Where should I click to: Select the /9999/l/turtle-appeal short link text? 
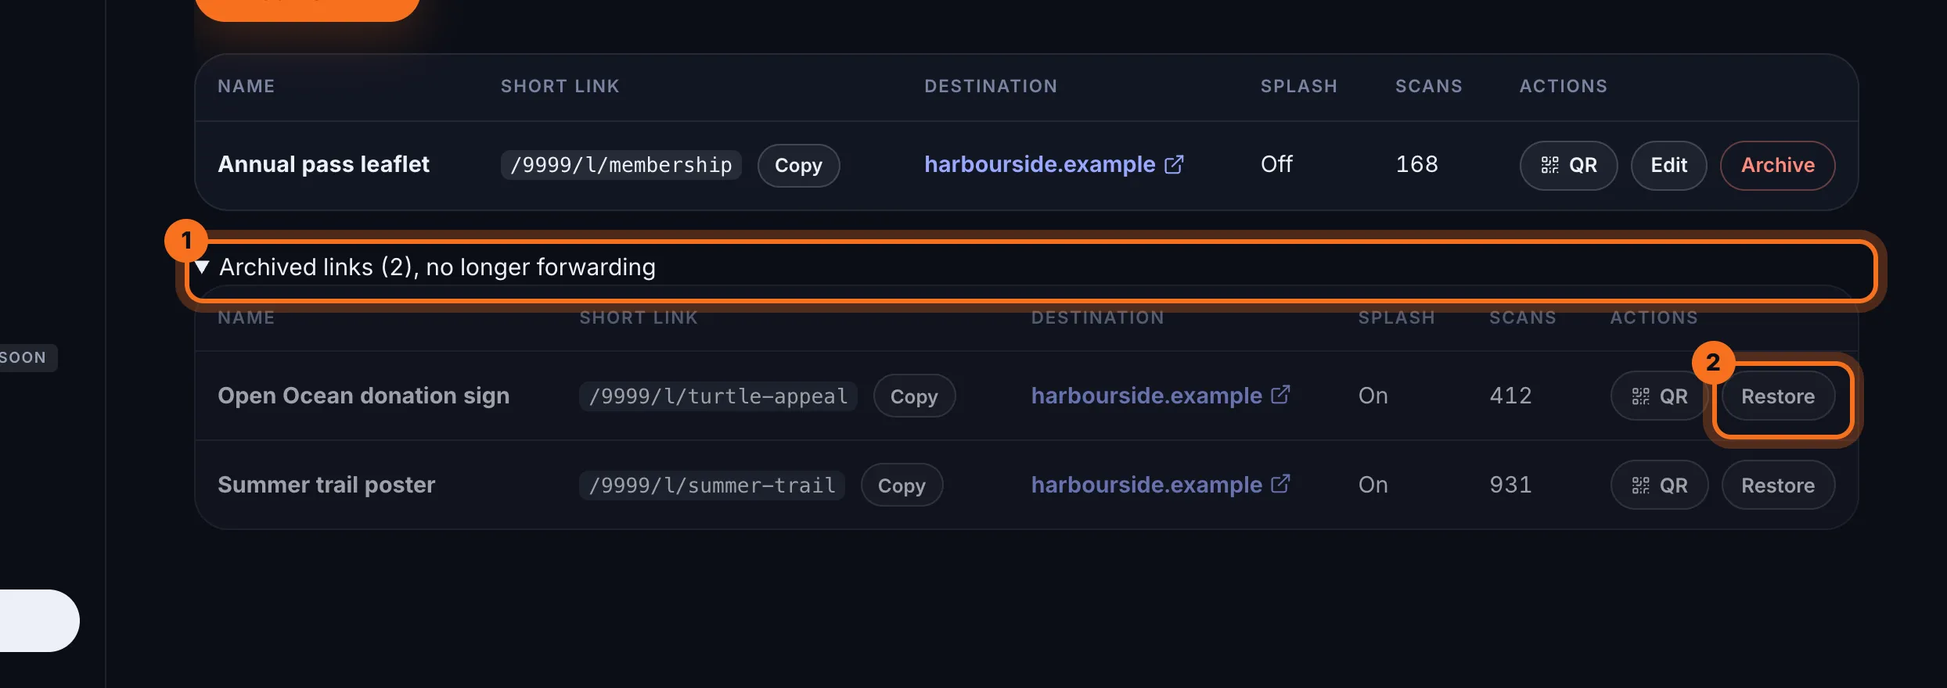(718, 396)
